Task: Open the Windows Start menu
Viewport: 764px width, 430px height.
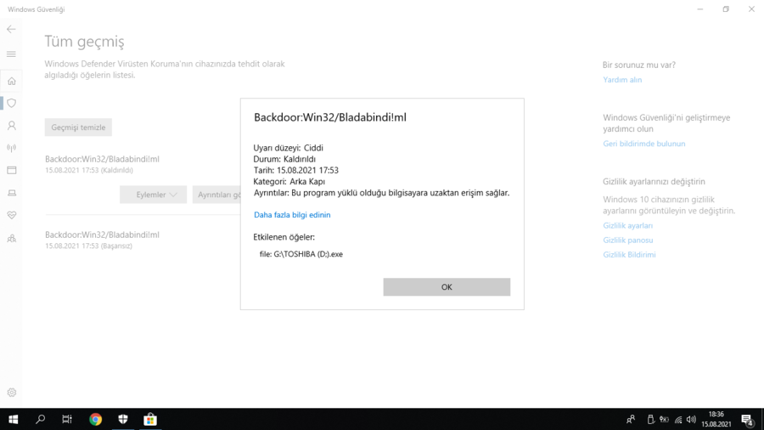Action: pos(13,419)
